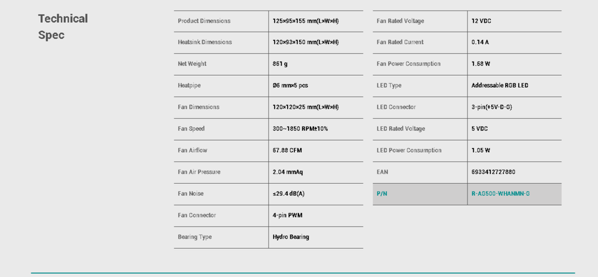Click the Fan Rated Current label
Screen dimensions: 598x277
coord(400,42)
